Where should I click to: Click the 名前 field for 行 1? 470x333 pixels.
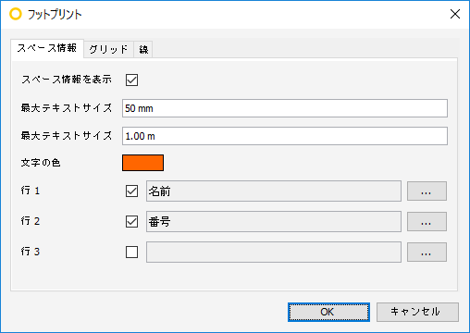click(x=274, y=191)
